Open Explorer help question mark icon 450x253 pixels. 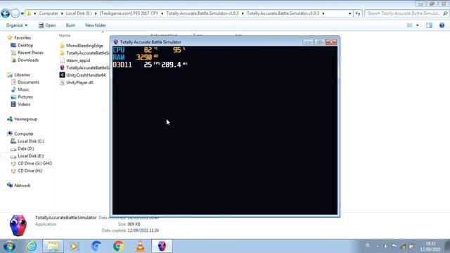tap(442, 25)
